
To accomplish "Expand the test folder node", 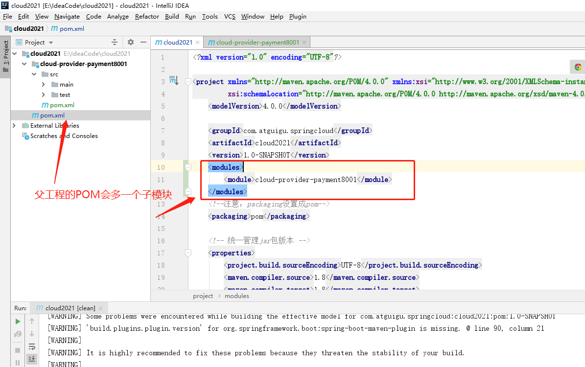I will [x=43, y=95].
